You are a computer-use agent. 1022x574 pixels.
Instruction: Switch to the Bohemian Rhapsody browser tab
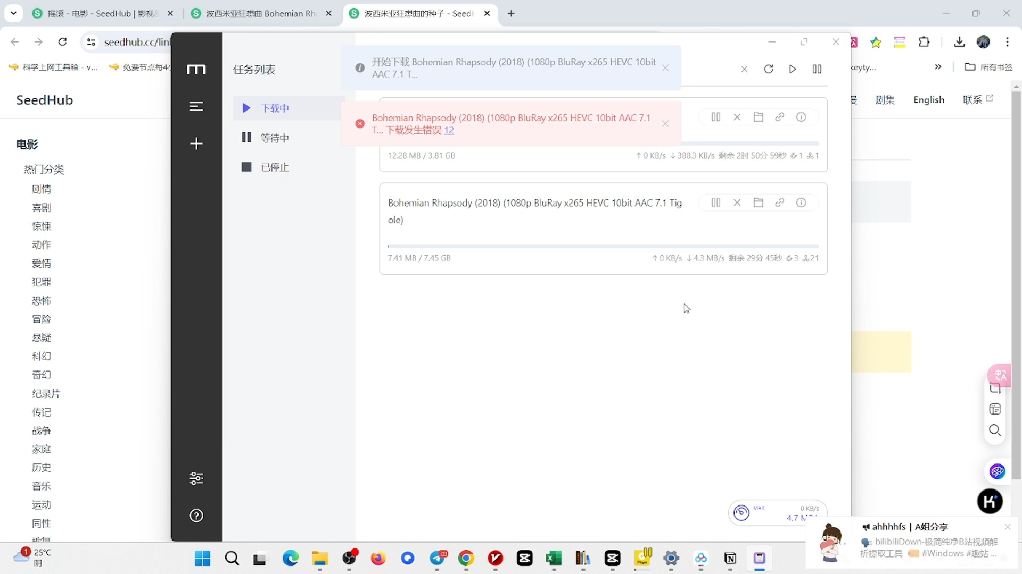(x=262, y=13)
